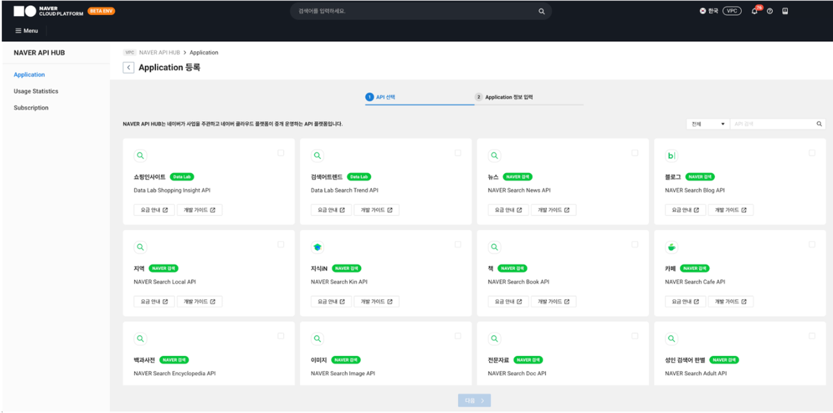Check the 이미지 API checkbox
Image resolution: width=833 pixels, height=413 pixels.
[x=458, y=336]
